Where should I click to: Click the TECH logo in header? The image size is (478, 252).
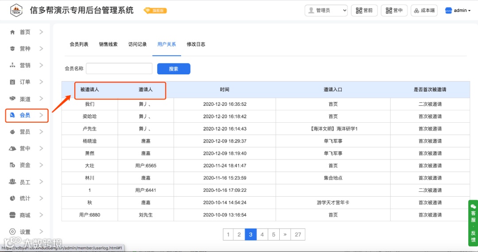pos(16,10)
